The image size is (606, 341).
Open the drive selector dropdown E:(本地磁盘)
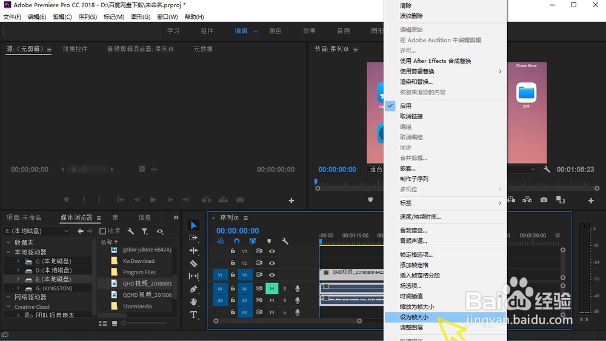point(37,231)
